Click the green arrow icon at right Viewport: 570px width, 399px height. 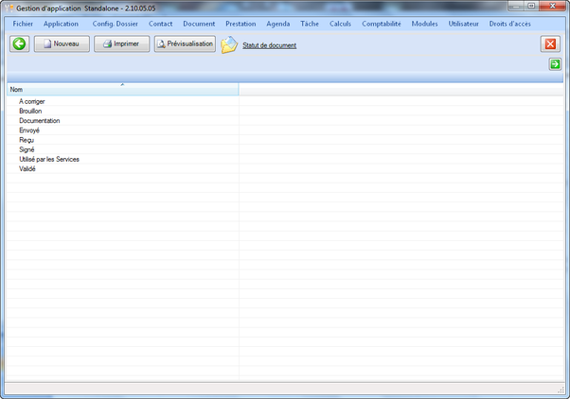point(555,64)
